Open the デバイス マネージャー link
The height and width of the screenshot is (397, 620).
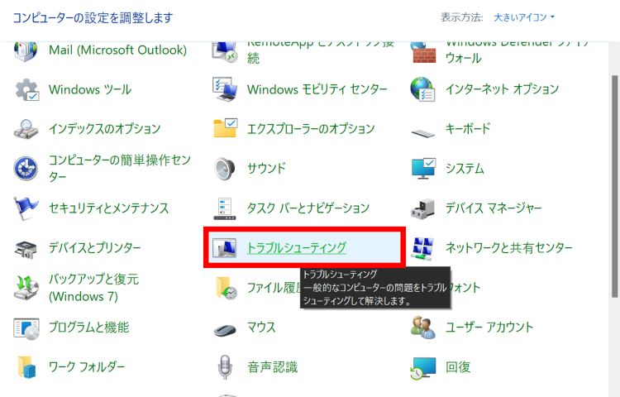[494, 208]
